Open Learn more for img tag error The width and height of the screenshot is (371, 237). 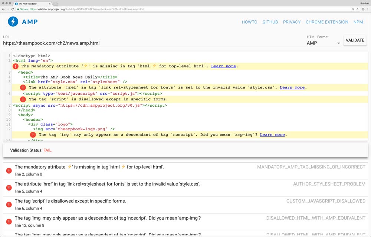[x=272, y=134]
